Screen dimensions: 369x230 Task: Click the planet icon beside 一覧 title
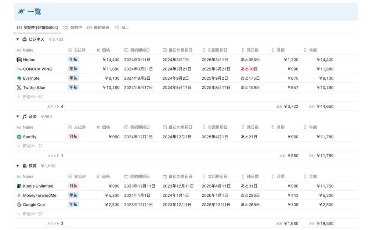[x=21, y=11]
